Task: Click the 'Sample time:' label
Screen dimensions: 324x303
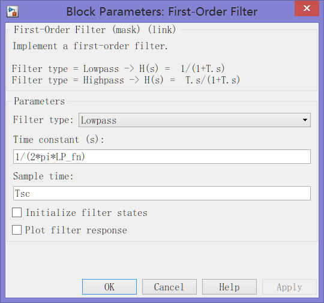Action: (x=43, y=176)
